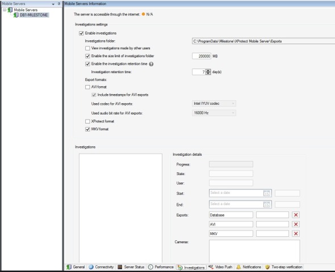Open the Start date calendar picker icon
This screenshot has height=272, width=335.
point(266,193)
